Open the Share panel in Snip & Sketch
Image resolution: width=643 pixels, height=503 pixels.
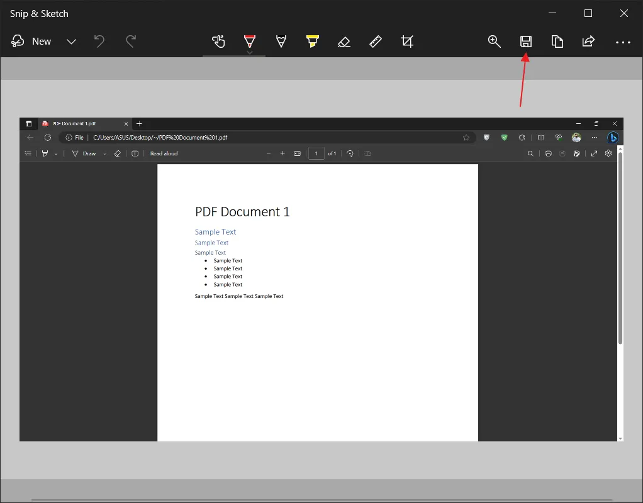pos(588,41)
